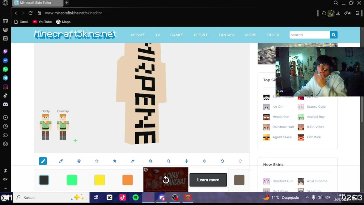Select the paintbrush tool

tap(43, 161)
